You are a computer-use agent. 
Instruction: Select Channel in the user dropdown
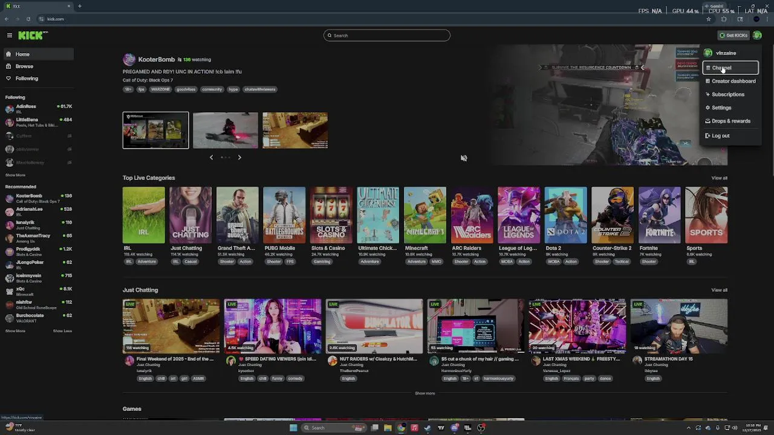730,68
